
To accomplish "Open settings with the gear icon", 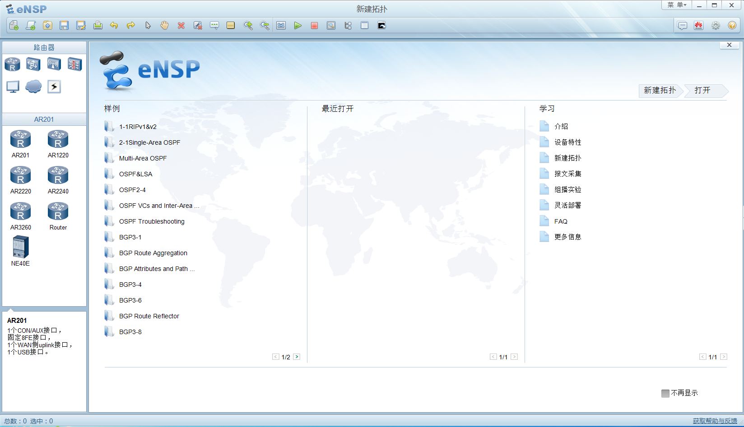I will [716, 26].
